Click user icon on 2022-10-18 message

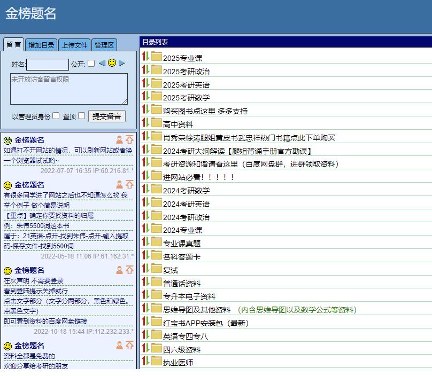[120, 270]
